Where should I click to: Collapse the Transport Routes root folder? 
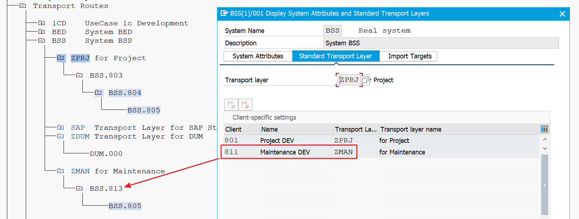pyautogui.click(x=23, y=6)
